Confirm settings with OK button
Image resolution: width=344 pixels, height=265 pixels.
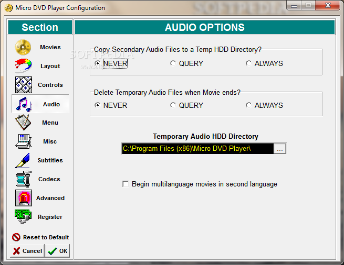point(57,251)
